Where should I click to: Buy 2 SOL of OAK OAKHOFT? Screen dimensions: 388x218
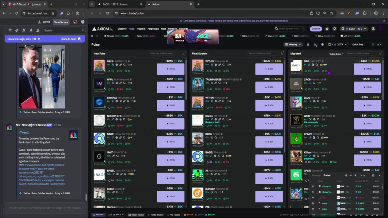coord(367,69)
